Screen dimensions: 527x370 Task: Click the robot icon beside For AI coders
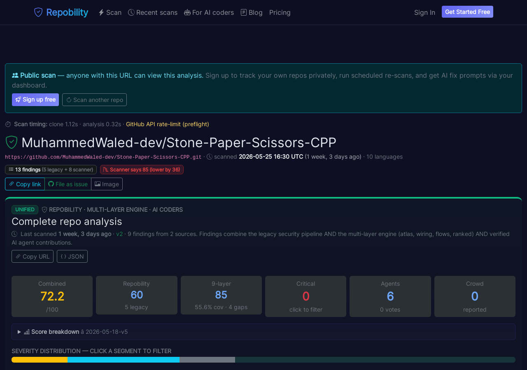coord(187,12)
